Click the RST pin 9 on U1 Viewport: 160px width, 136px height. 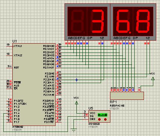pos(10,68)
